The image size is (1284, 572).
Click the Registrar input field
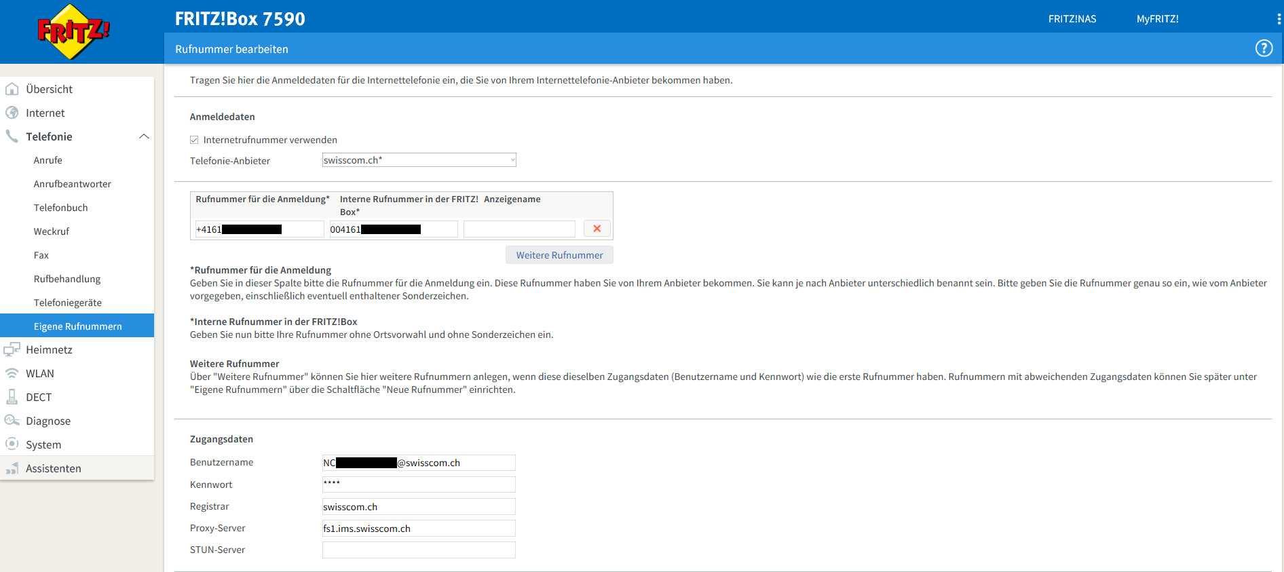(419, 507)
